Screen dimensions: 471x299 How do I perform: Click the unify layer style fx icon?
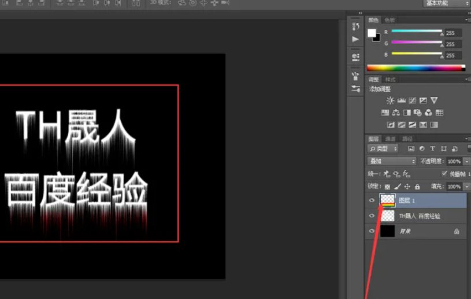click(406, 174)
